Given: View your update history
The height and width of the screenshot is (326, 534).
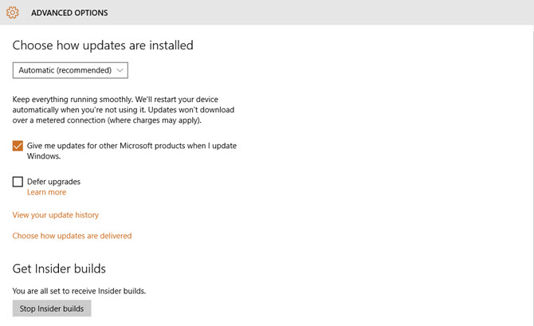Looking at the screenshot, I should (56, 215).
